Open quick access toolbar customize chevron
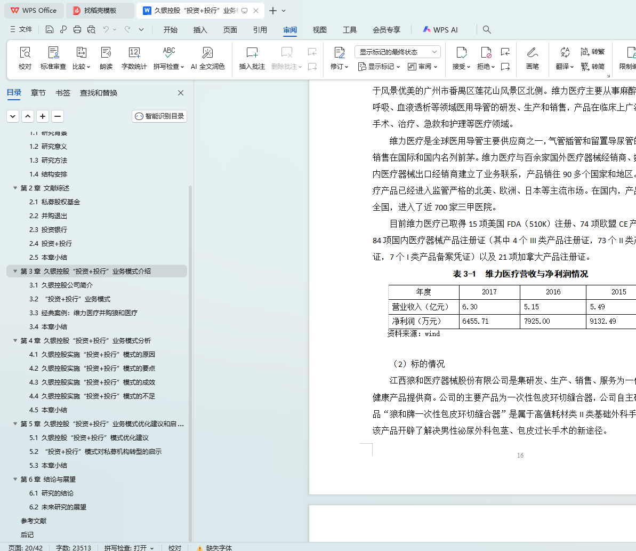Viewport: 636px width, 551px height. (x=141, y=29)
